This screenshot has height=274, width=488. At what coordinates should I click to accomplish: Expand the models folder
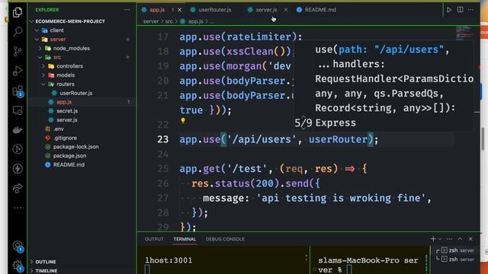(82, 75)
